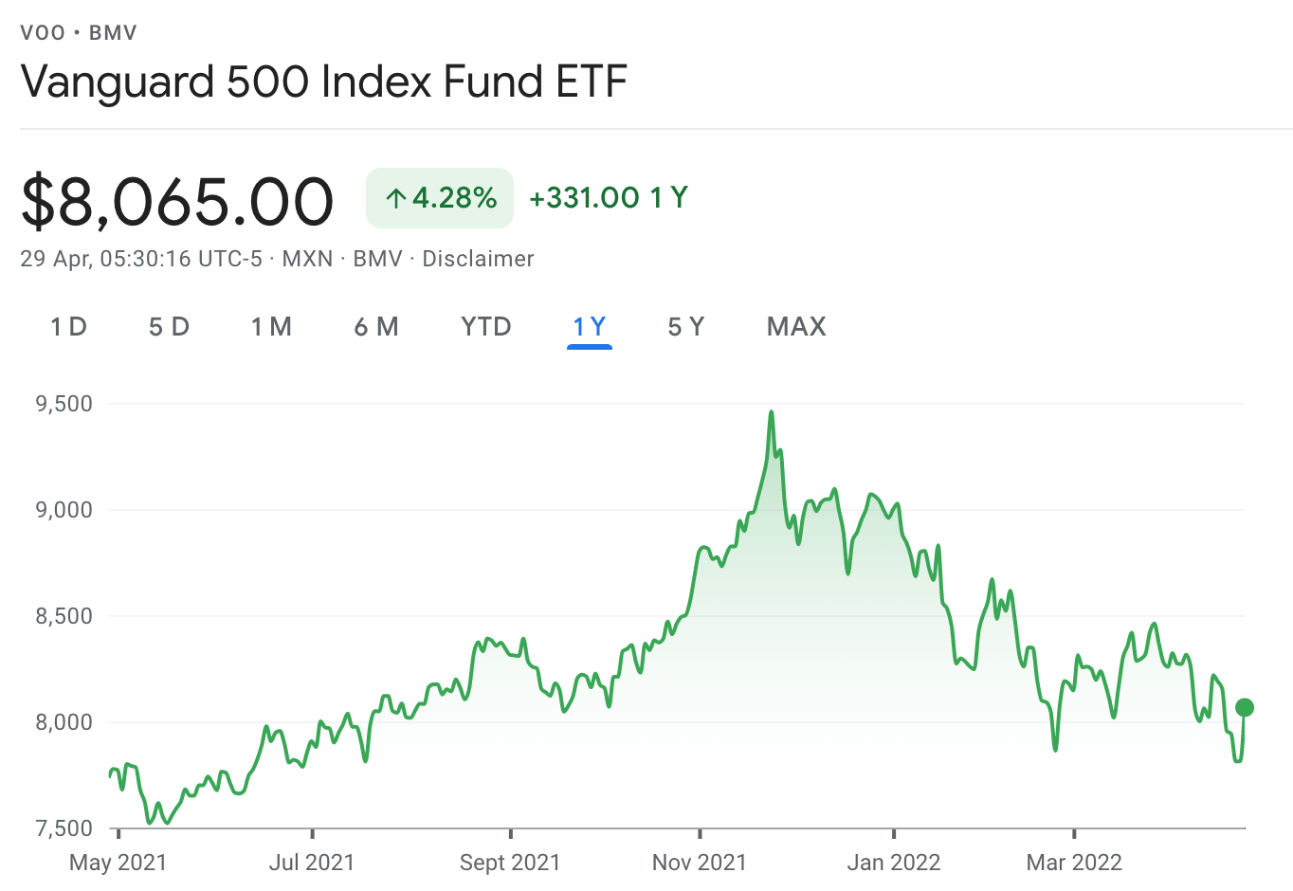Select the currently active 1 Y tab
This screenshot has width=1293, height=891.
[589, 326]
